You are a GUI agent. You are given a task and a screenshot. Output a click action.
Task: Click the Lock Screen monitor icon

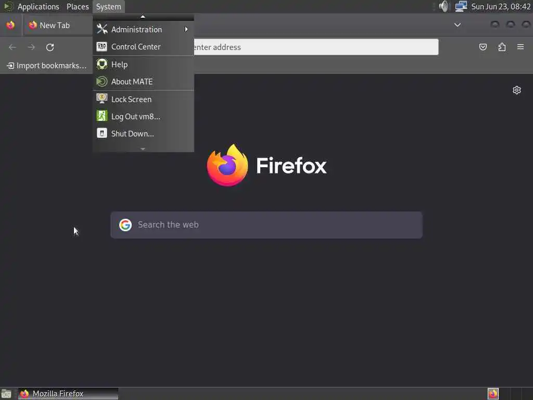[101, 98]
